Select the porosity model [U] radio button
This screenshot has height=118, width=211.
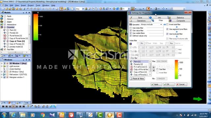(8, 47)
